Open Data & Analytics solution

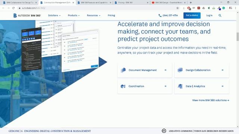202,86
